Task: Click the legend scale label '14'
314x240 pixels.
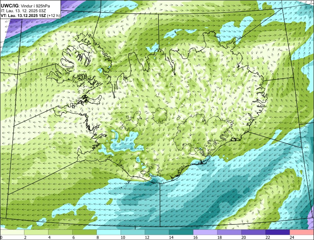Action: (x=171, y=237)
